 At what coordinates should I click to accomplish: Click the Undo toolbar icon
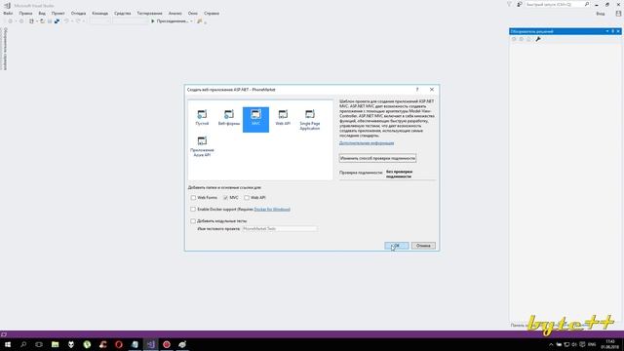point(66,21)
